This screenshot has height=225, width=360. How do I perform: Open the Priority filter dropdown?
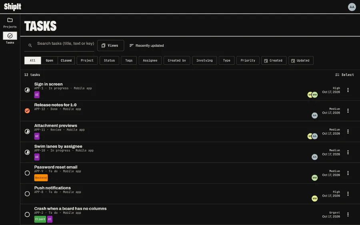248,61
